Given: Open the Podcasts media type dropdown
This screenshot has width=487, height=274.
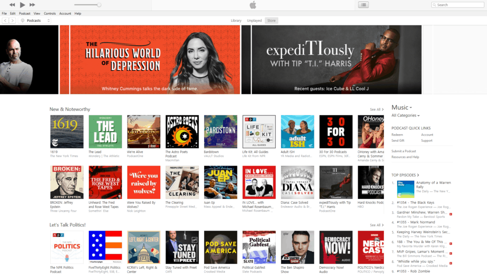Looking at the screenshot, I should [35, 20].
